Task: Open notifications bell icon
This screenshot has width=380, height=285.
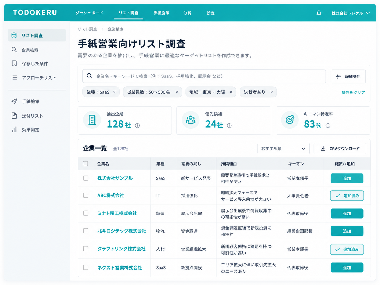Action: [319, 13]
